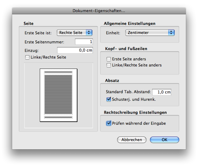The image size is (198, 166).
Task: Expand the Einheit dropdown showing Zentimeter
Action: tap(150, 32)
